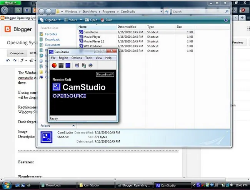Click the volume icon in system tray
The image size is (250, 190).
click(232, 185)
